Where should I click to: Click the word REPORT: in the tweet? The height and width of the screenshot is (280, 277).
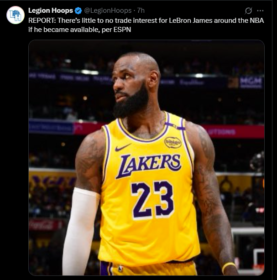click(x=42, y=21)
